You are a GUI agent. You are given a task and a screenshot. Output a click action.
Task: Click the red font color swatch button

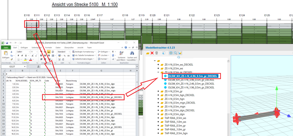[31, 59]
